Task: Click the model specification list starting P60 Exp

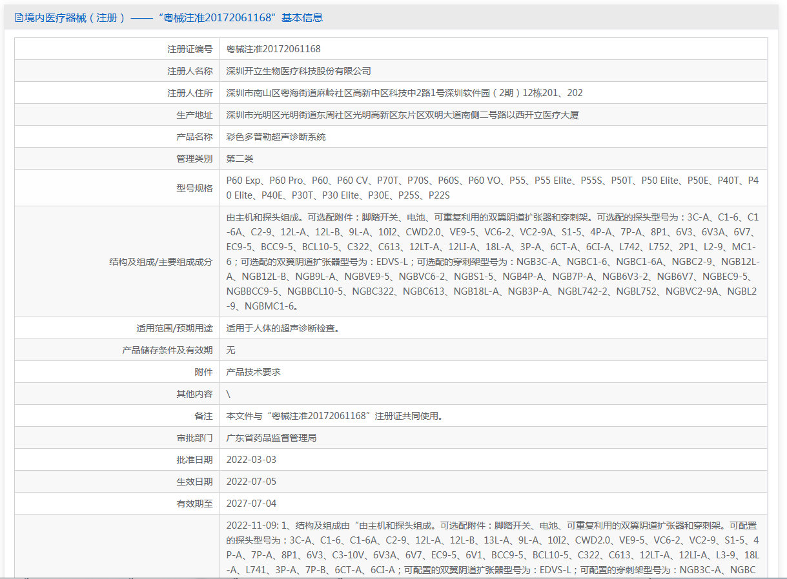Action: pos(493,188)
